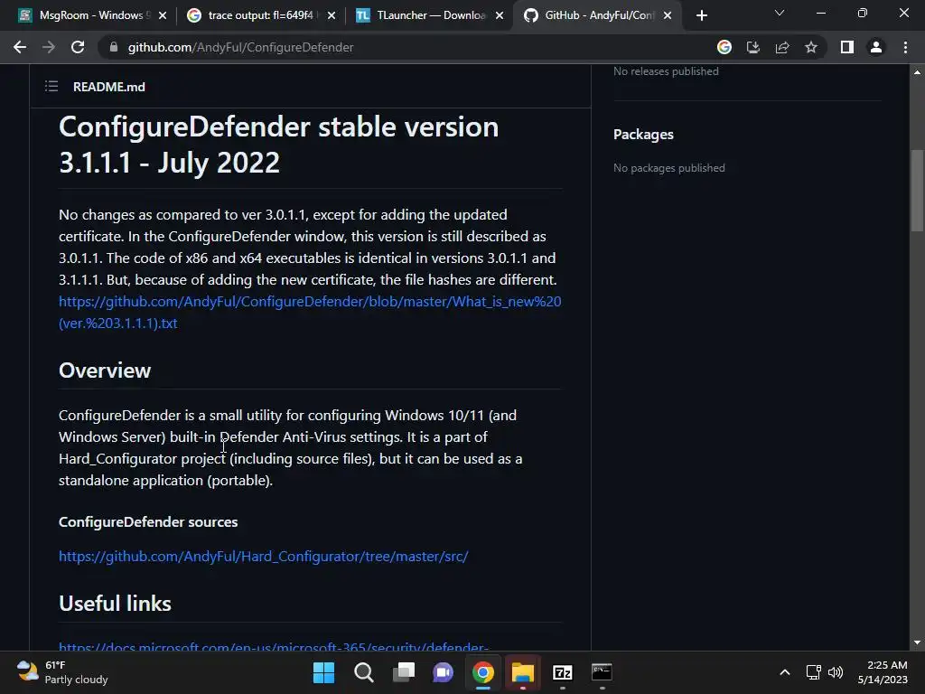Click 'No releases published' text

click(x=666, y=71)
